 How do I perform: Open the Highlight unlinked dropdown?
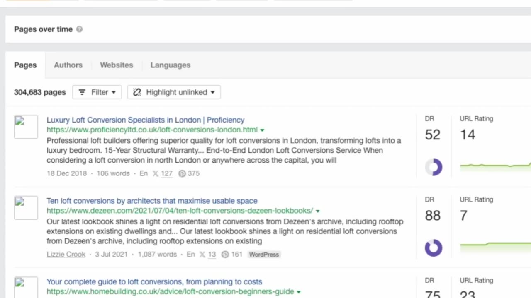[174, 92]
